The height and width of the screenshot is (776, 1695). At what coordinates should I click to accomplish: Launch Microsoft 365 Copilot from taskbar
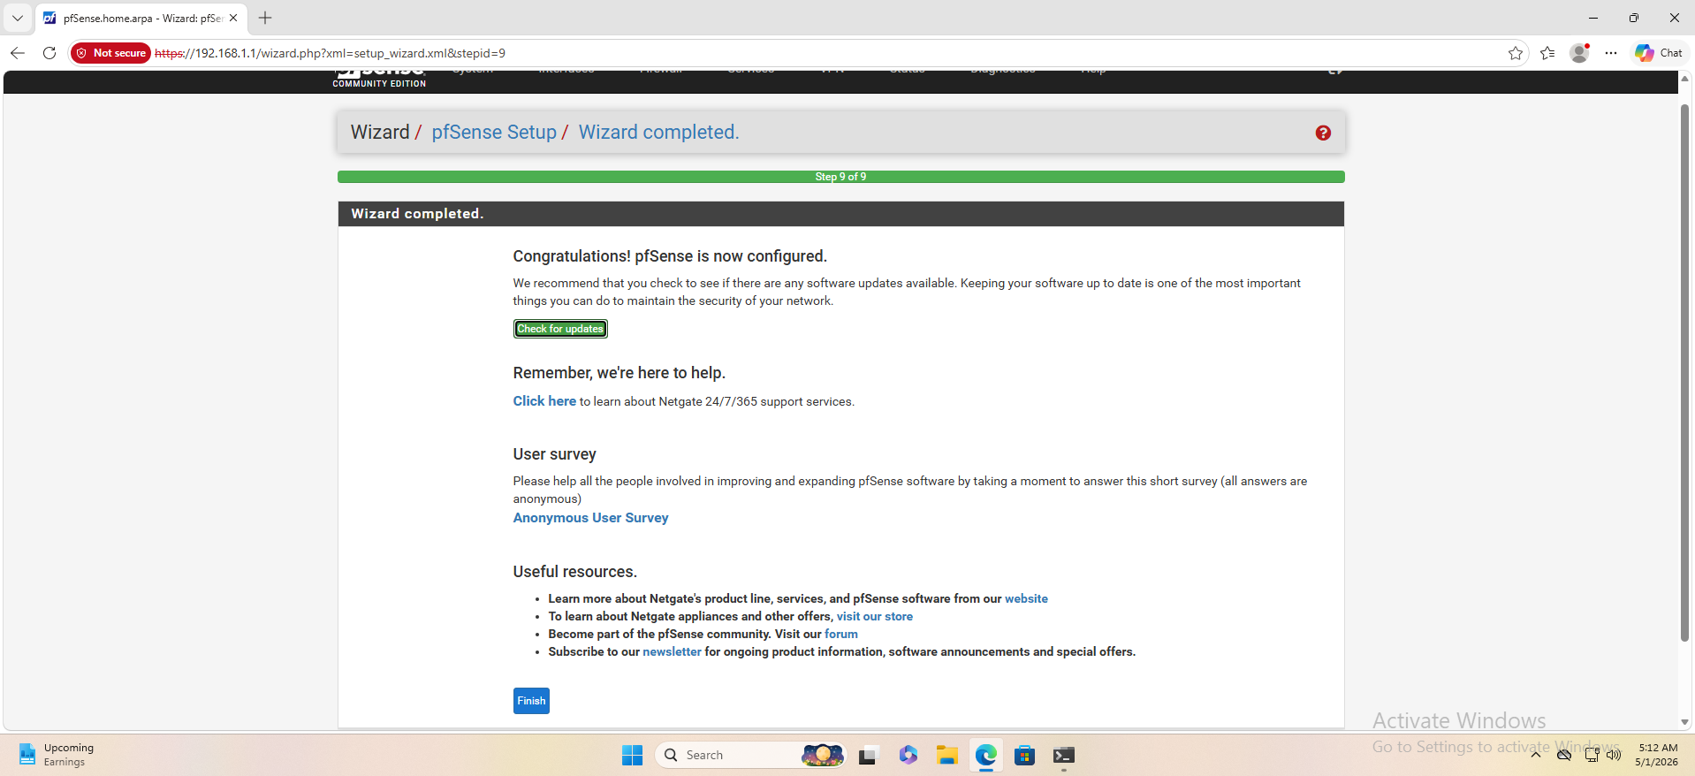[908, 755]
